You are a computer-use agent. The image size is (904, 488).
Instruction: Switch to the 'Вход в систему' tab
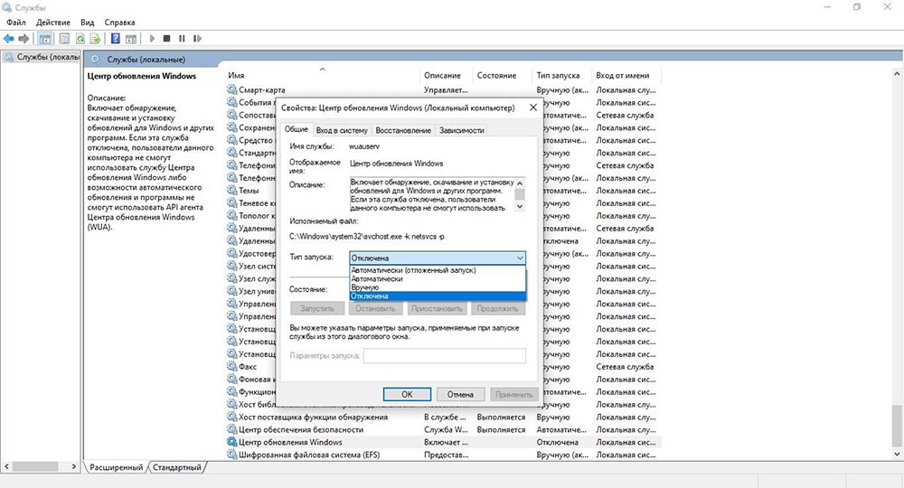(x=342, y=130)
